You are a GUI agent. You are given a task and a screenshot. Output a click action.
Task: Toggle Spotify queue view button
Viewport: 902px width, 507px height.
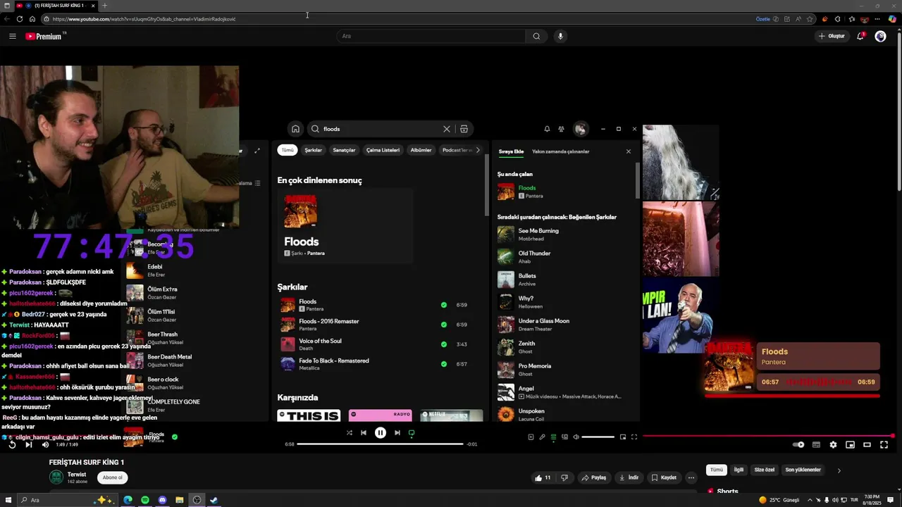[x=553, y=437]
